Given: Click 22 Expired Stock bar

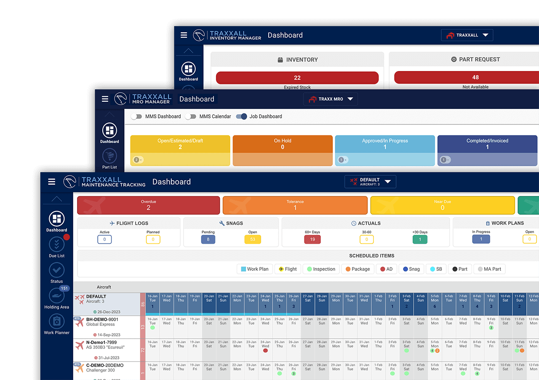Looking at the screenshot, I should pos(297,78).
